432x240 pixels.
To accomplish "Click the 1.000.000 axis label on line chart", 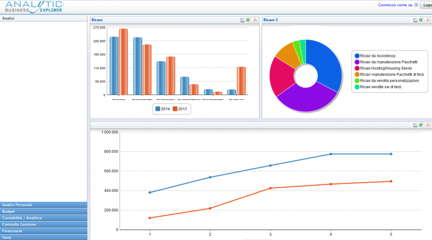I will click(109, 132).
